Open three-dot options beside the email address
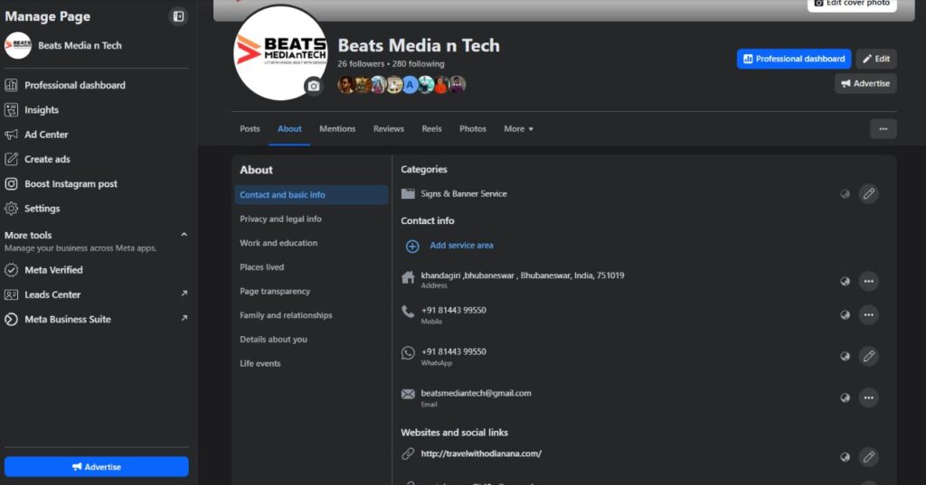 point(868,397)
